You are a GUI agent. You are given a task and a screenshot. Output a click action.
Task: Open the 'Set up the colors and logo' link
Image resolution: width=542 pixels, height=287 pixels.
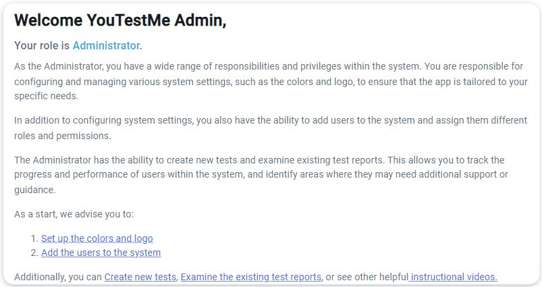[x=97, y=238]
